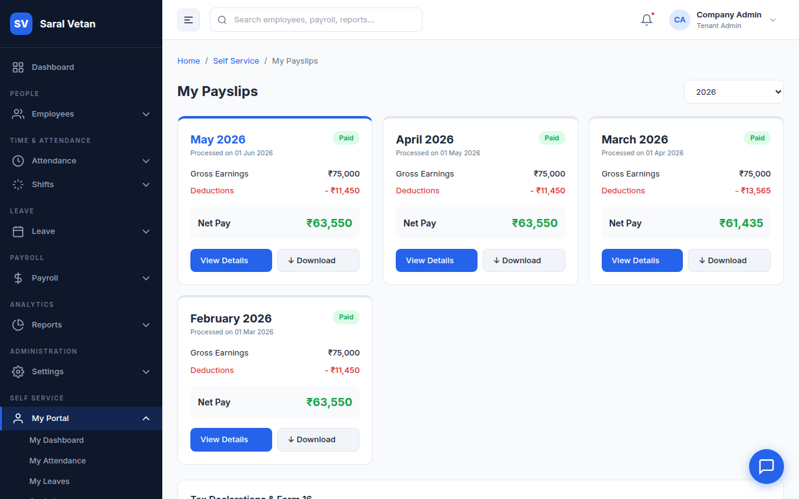Open the year 2026 dropdown
The width and height of the screenshot is (799, 499).
click(733, 92)
